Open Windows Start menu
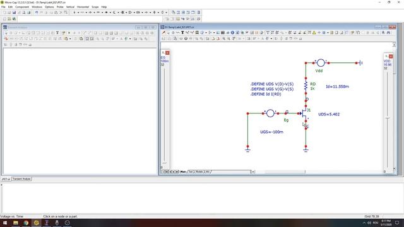 pos(5,223)
